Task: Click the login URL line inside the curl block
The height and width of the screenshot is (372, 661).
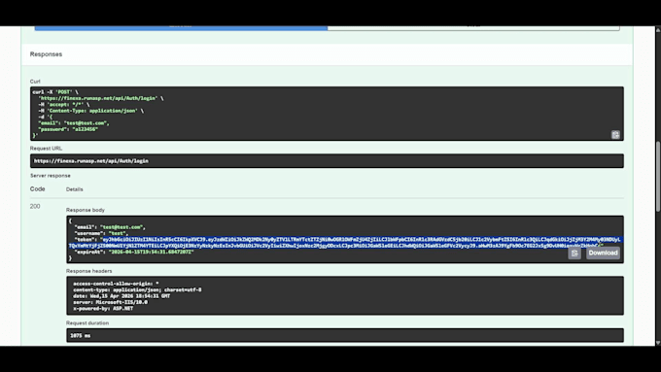Action: point(101,98)
